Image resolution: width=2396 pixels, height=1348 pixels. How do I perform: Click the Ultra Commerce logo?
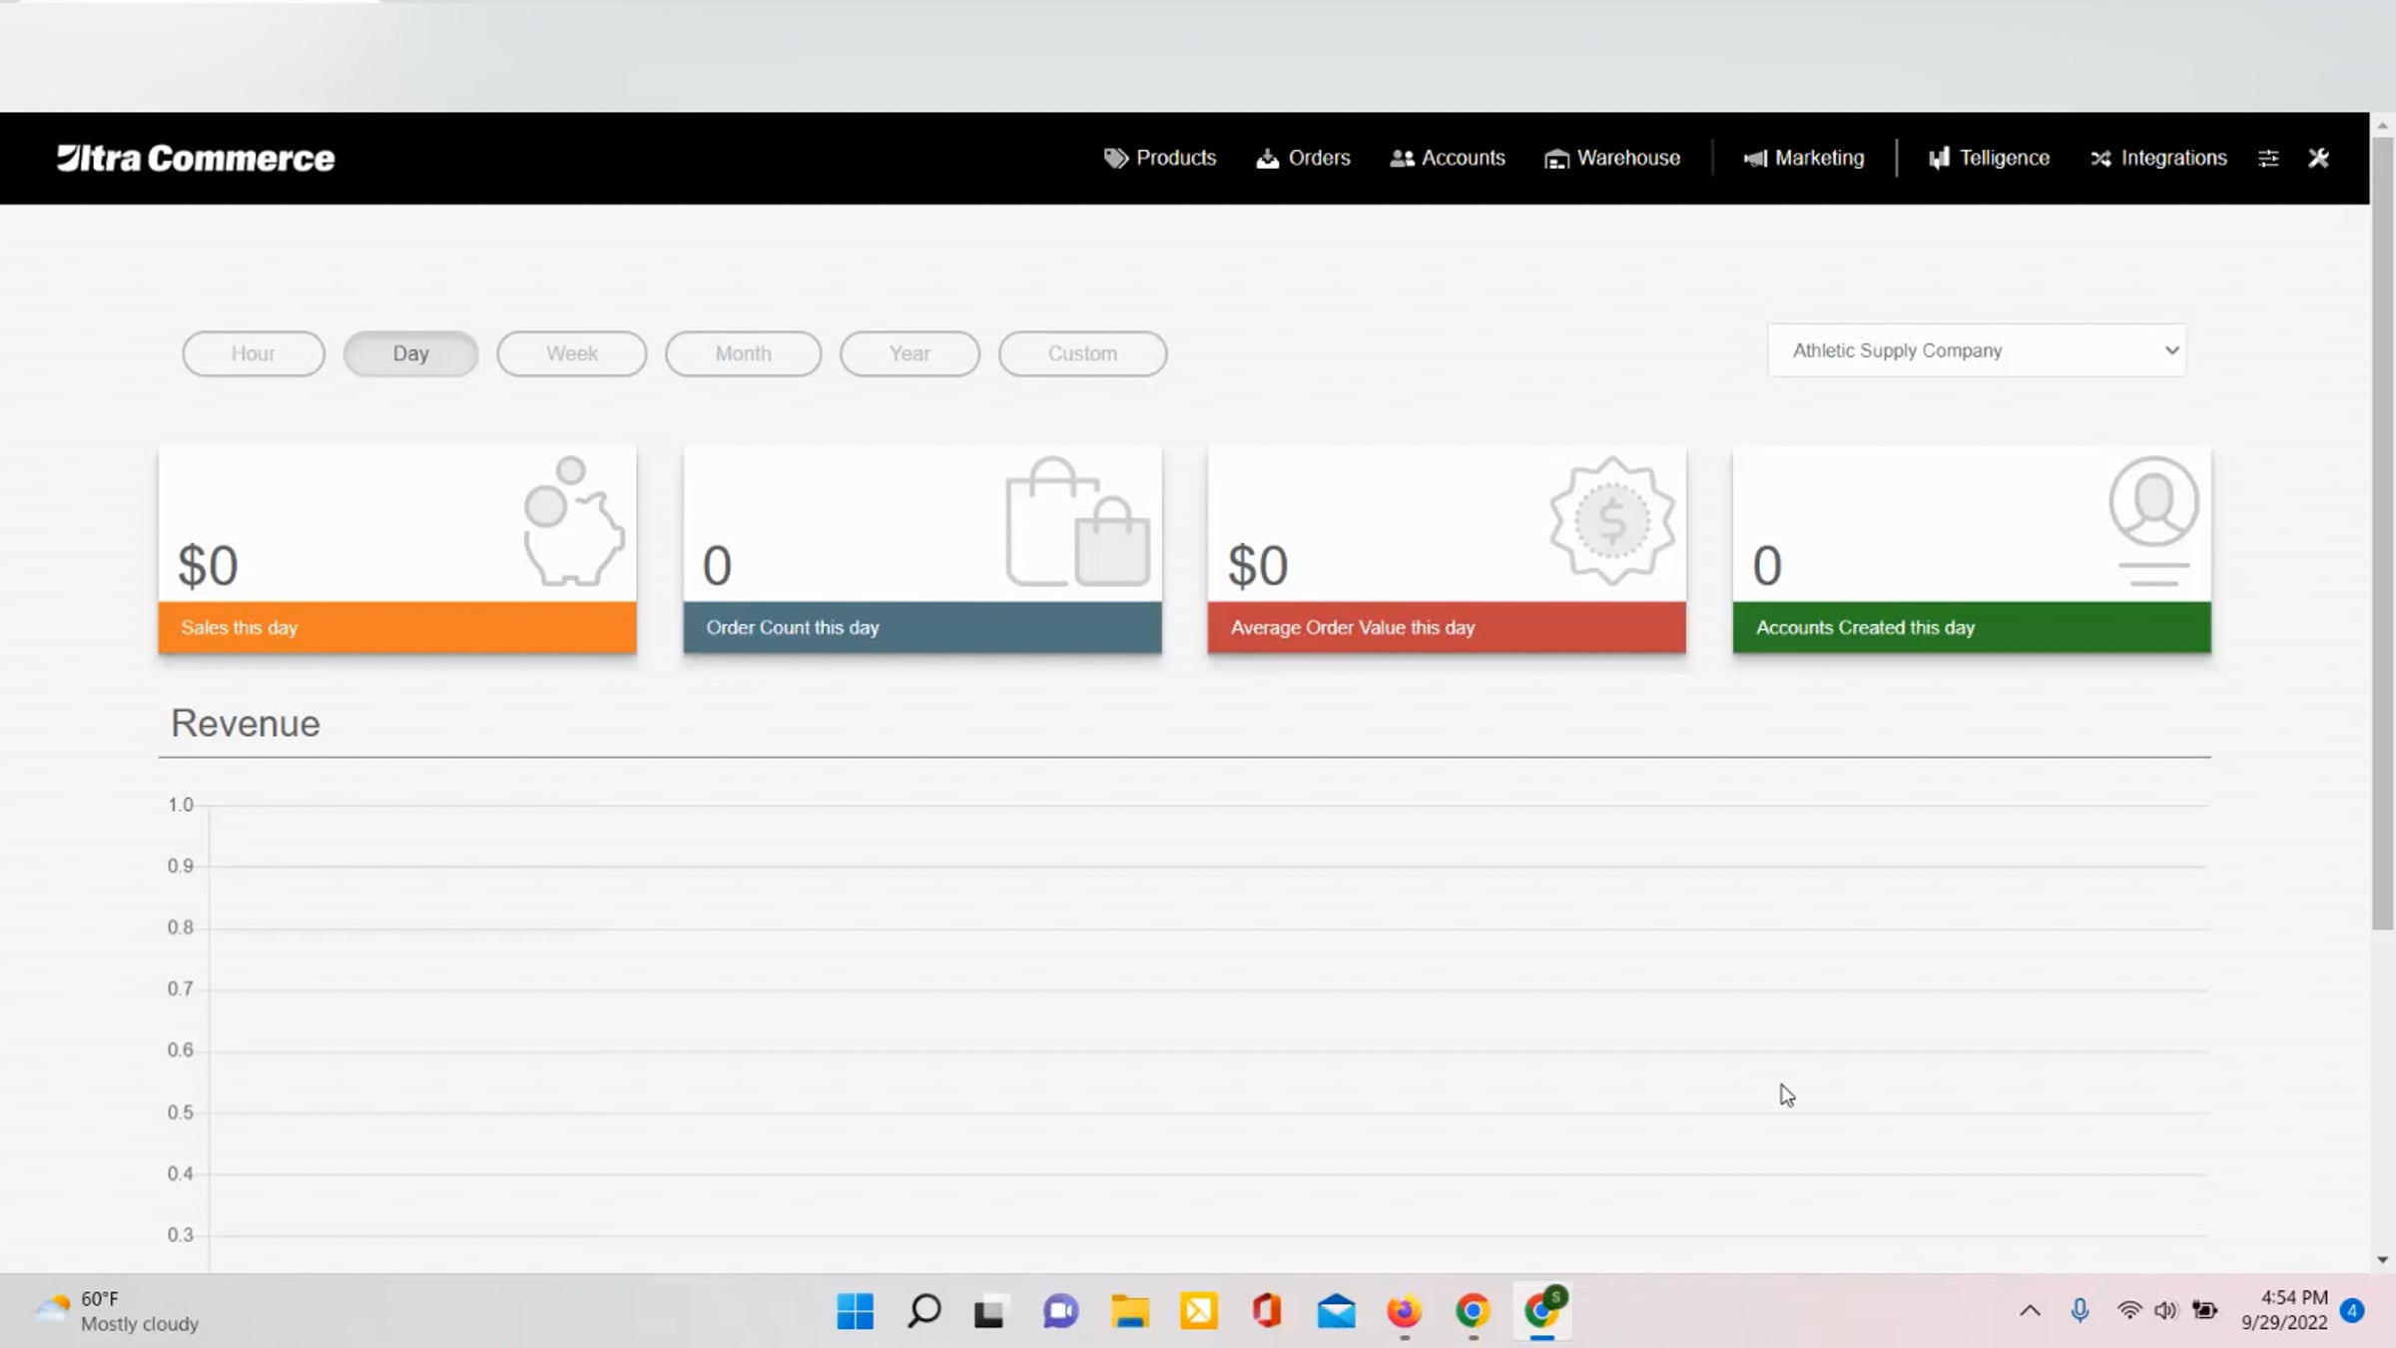196,159
